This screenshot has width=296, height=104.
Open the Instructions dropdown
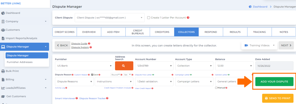[x=114, y=81]
